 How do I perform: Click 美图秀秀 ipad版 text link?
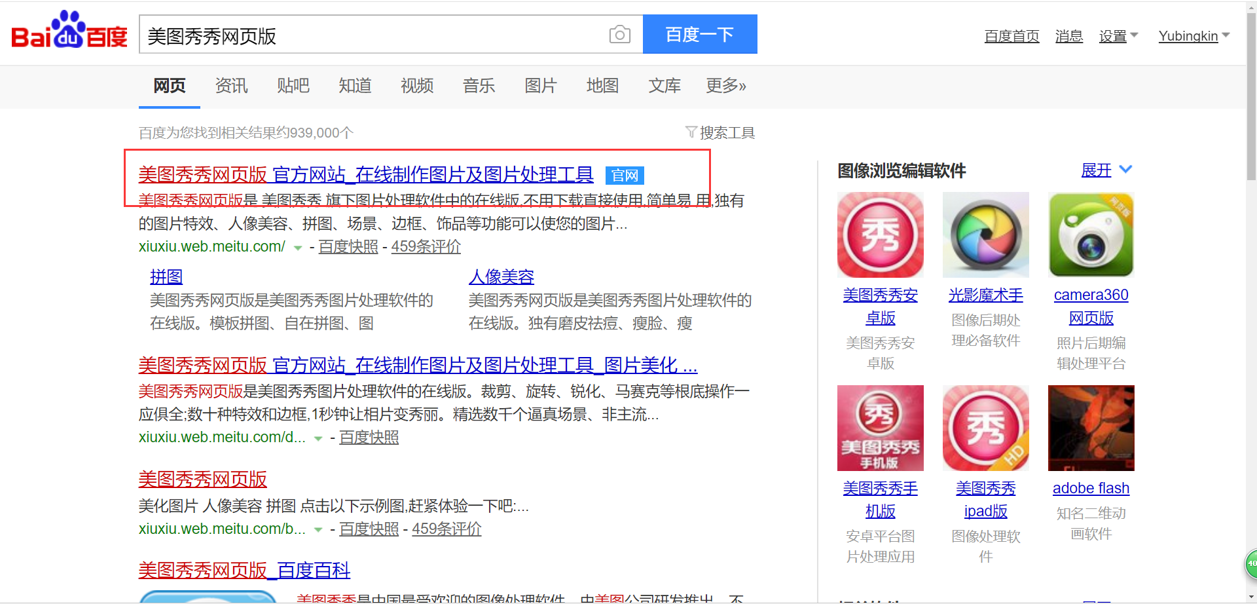986,500
